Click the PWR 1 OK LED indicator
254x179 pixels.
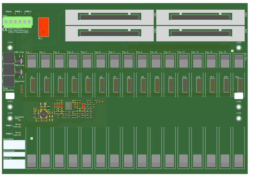20,124
